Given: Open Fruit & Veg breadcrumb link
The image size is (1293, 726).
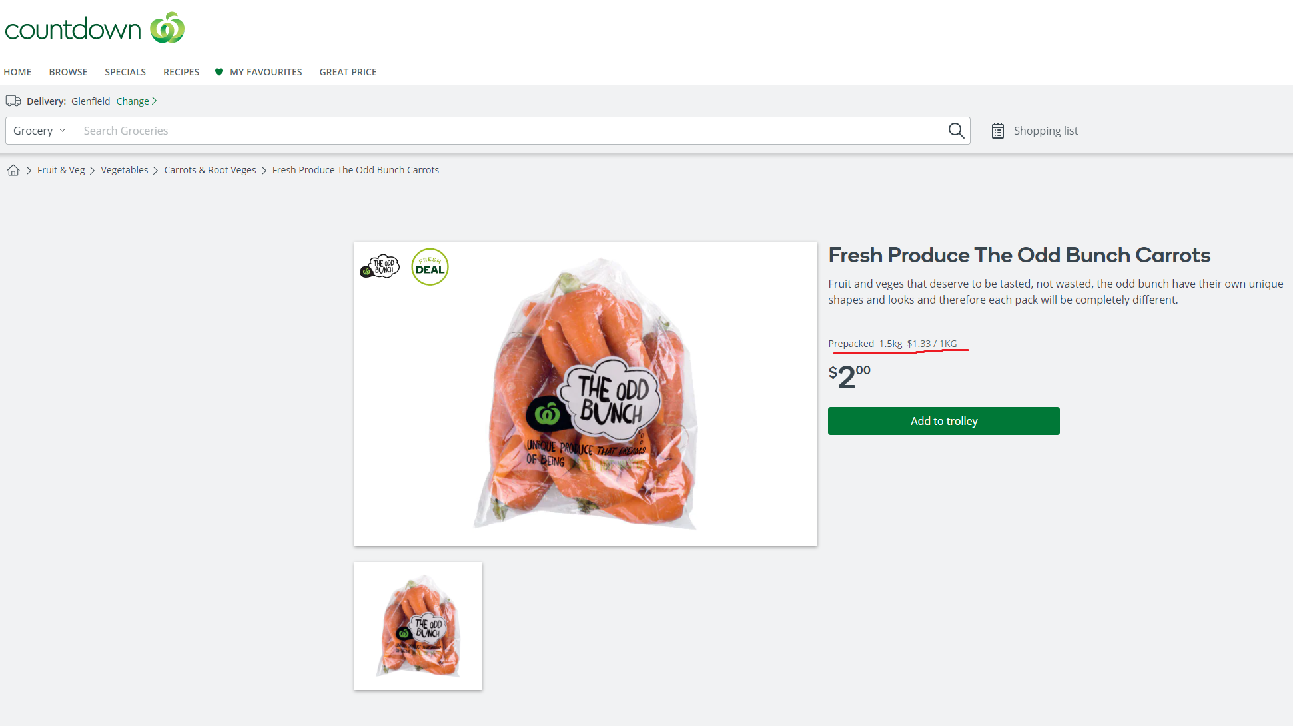Looking at the screenshot, I should click(x=61, y=170).
